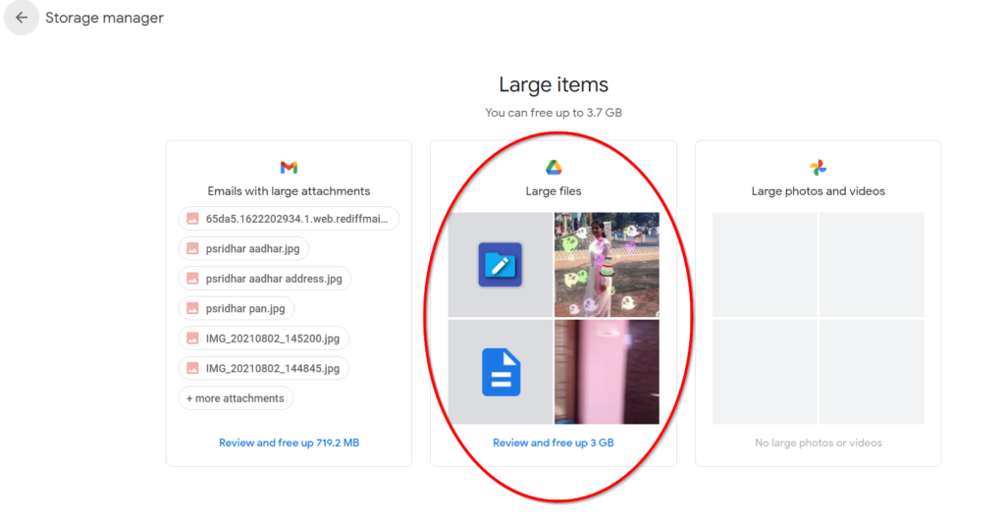Open the pink blurry video thumbnail

pyautogui.click(x=607, y=372)
